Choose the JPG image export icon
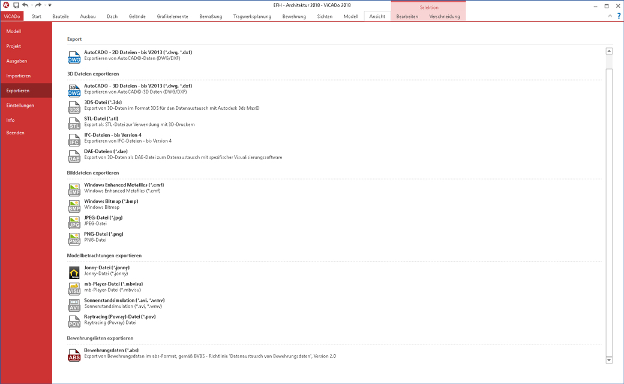Screen dimensions: 624x384 (74, 222)
